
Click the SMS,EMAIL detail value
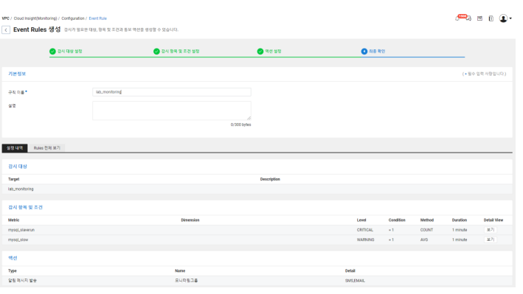point(355,281)
